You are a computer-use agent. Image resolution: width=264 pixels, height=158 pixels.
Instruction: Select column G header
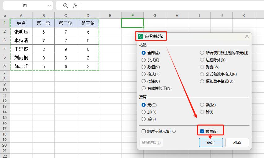[x=155, y=16]
